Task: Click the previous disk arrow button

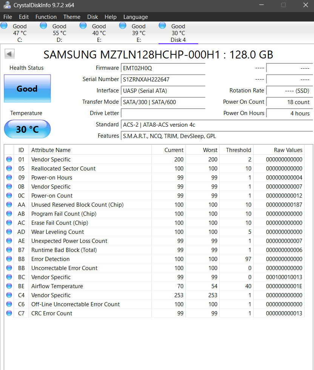Action: click(x=9, y=54)
